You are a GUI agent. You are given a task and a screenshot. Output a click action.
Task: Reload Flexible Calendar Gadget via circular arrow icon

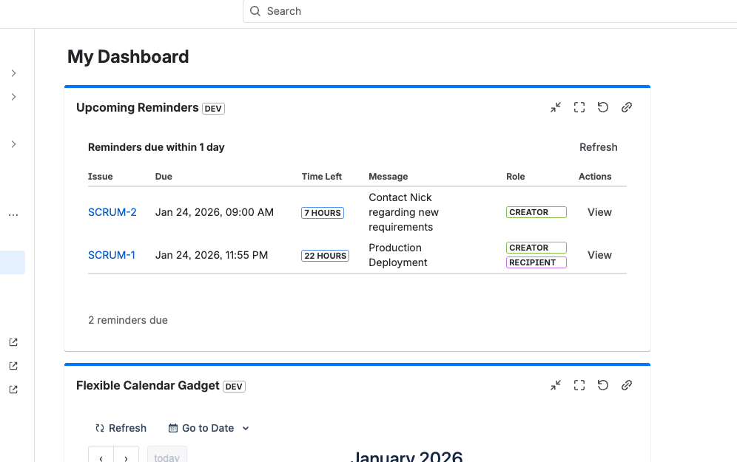tap(603, 385)
